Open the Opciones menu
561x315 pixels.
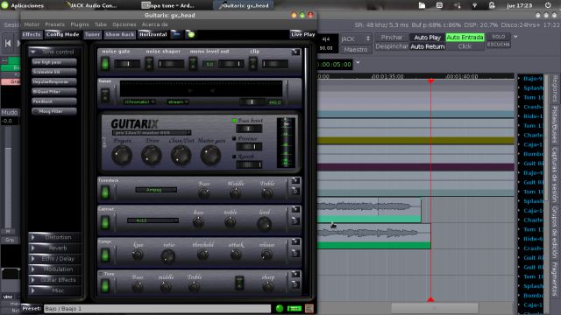124,24
